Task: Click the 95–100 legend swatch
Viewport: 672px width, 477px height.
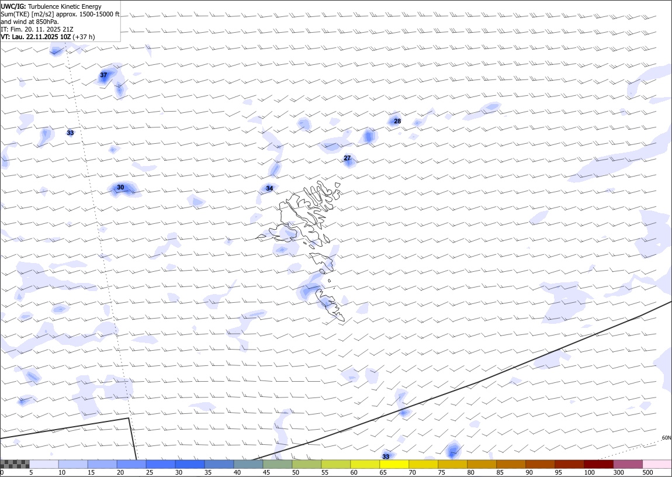Action: 569,464
